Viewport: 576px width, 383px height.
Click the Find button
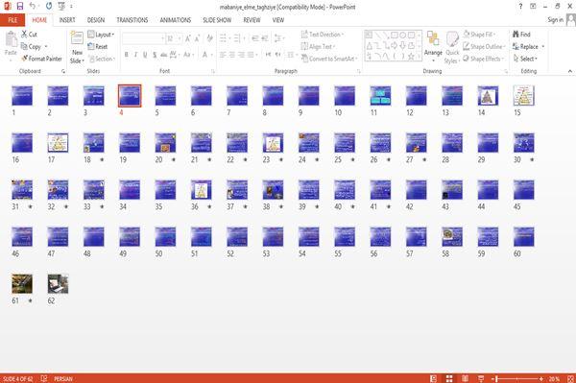tap(521, 35)
